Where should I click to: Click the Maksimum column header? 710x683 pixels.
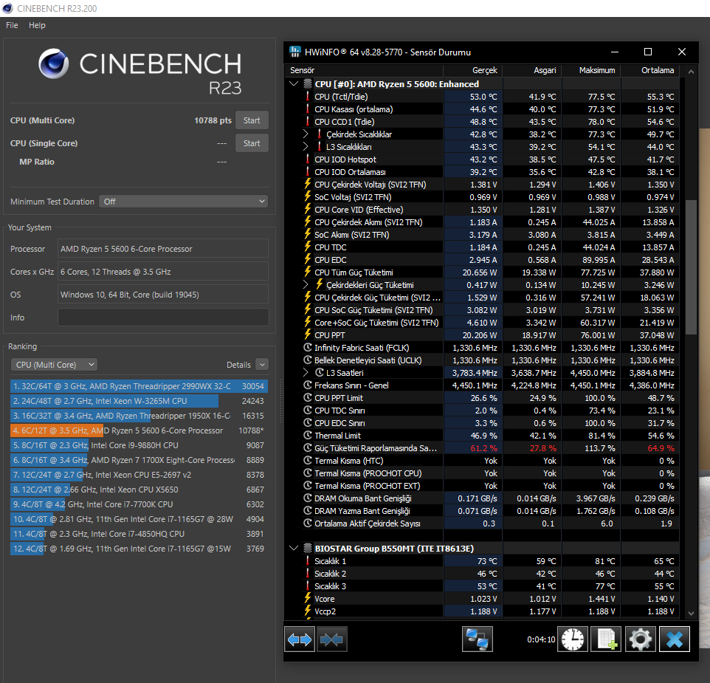pos(591,70)
